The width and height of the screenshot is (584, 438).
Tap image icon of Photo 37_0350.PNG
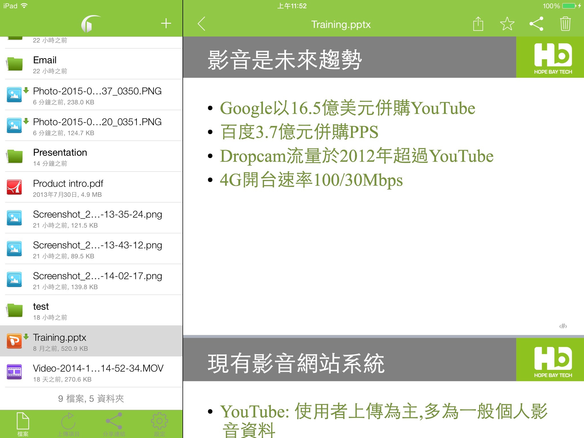point(14,95)
